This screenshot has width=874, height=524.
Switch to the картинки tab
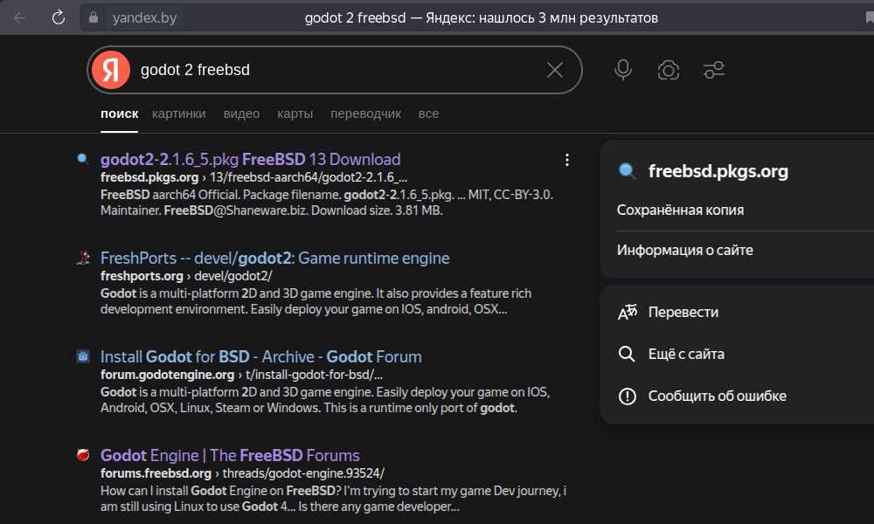pyautogui.click(x=179, y=114)
